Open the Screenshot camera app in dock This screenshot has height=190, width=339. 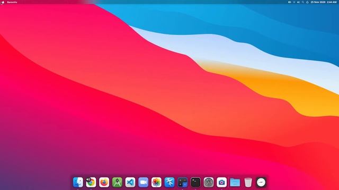[x=222, y=183]
